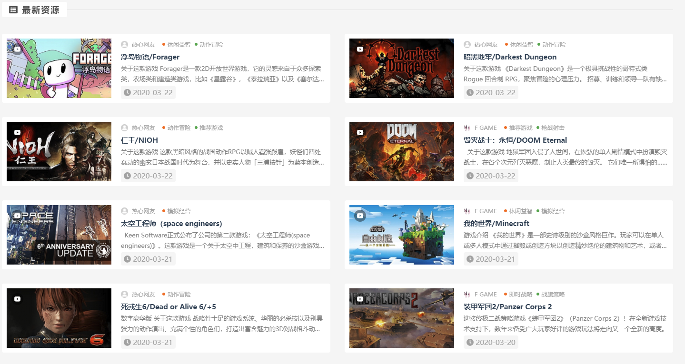Image resolution: width=685 pixels, height=364 pixels.
Task: Select 动作冒险 tag in the Darkest Dungeon card
Action: pyautogui.click(x=554, y=45)
